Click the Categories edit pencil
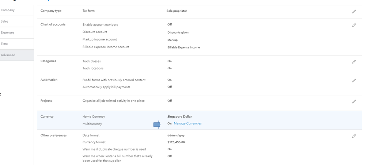Image resolution: width=365 pixels, height=165 pixels. [354, 62]
